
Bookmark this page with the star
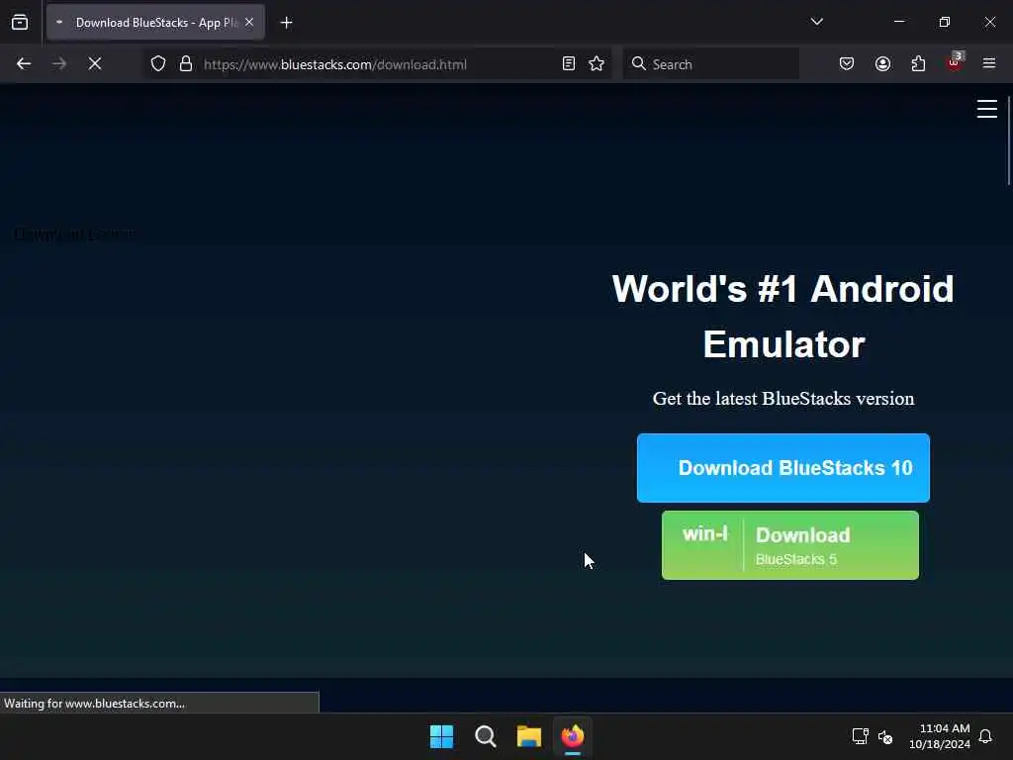pos(597,64)
